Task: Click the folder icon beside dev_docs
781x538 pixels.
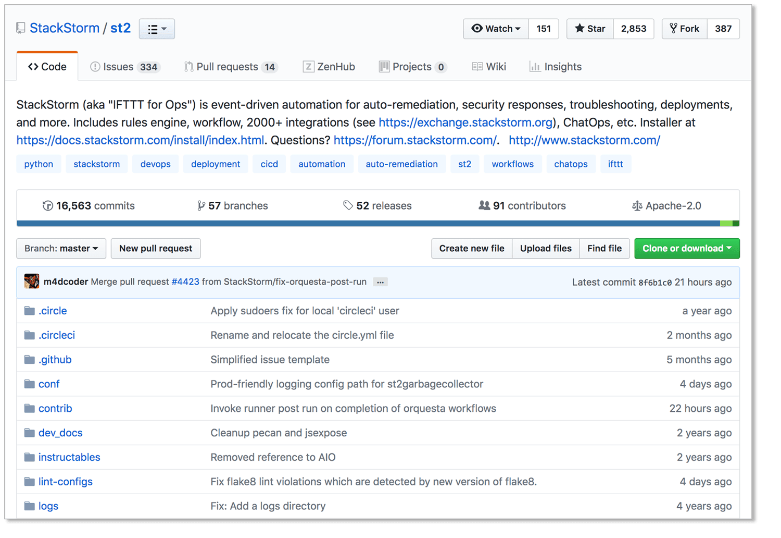Action: (30, 433)
